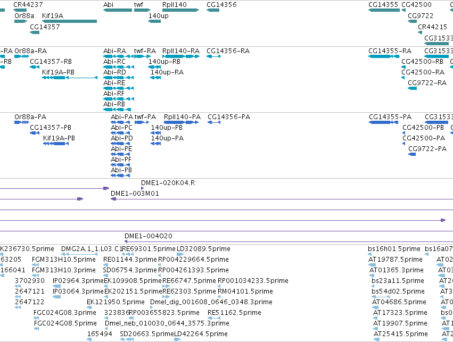Click EST label DMG2A.1_1.L03.C1
Image resolution: width=453 pixels, height=342 pixels.
point(92,249)
